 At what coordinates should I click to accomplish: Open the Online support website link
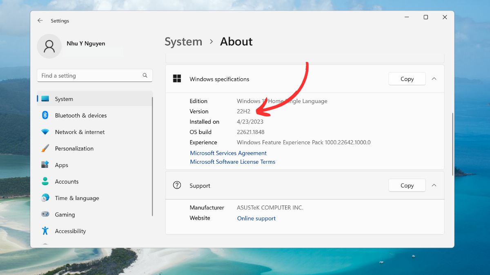(x=256, y=218)
